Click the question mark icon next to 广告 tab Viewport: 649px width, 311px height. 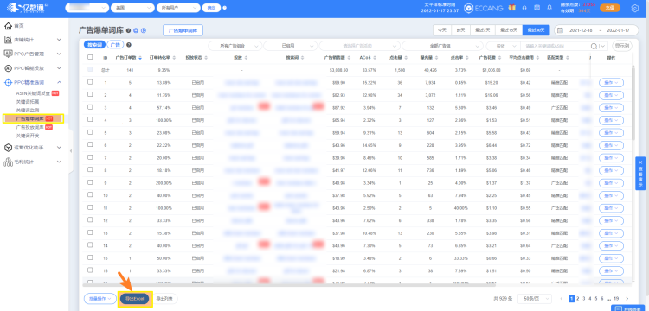pos(129,45)
